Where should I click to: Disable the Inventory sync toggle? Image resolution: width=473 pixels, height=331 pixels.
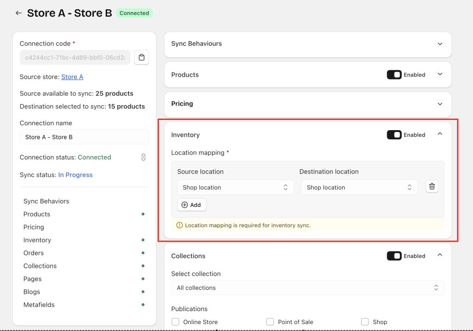(x=394, y=135)
